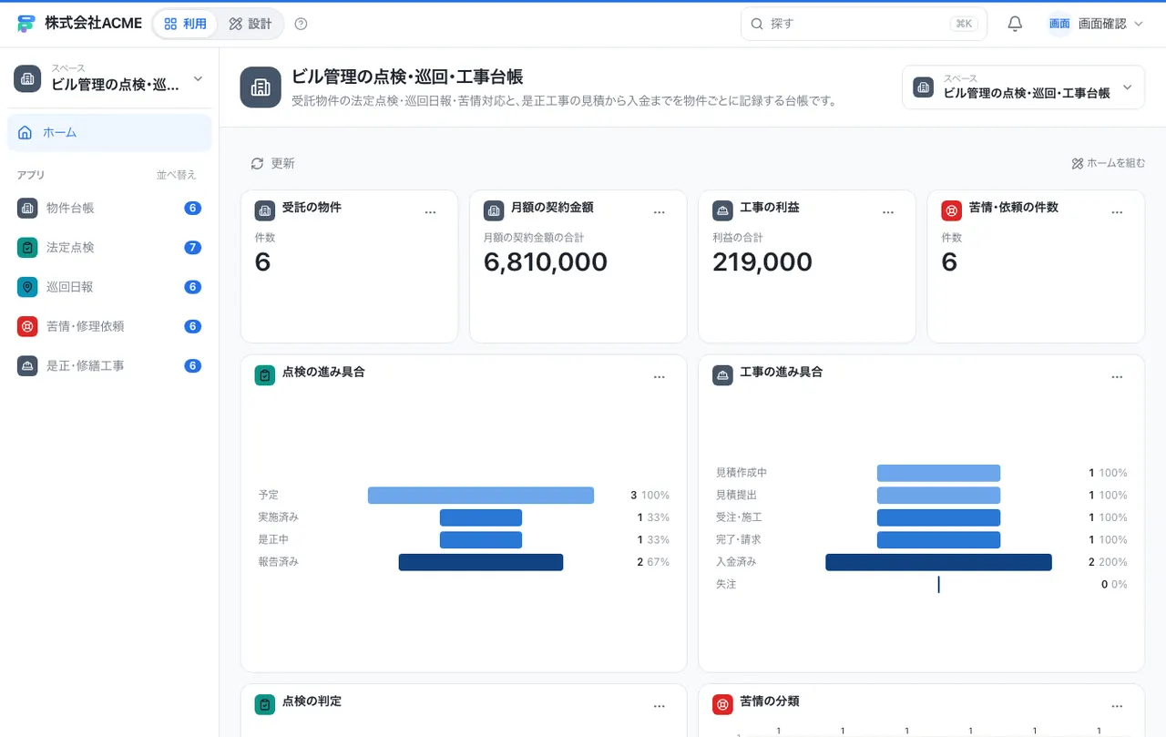Click the refresh icon beside 更新
This screenshot has width=1166, height=737.
(258, 163)
